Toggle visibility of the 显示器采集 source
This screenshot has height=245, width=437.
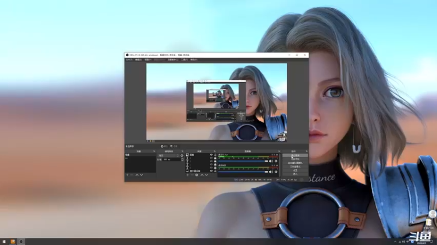(211, 171)
